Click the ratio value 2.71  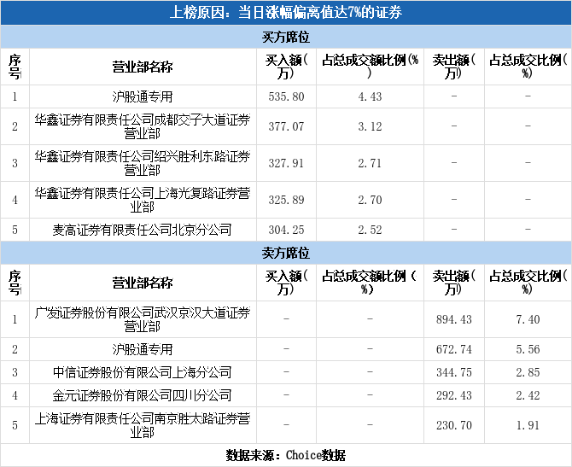[370, 163]
